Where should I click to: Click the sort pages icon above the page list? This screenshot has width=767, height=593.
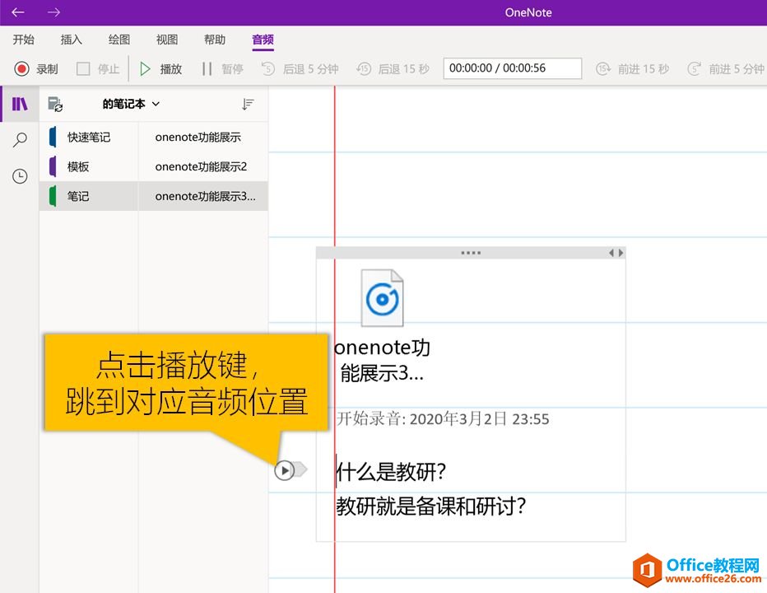click(x=248, y=104)
